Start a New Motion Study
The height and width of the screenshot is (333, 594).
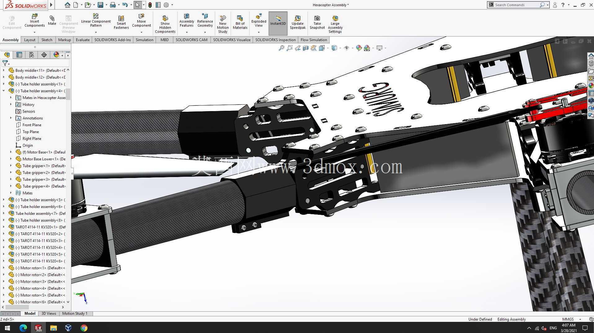tap(223, 24)
